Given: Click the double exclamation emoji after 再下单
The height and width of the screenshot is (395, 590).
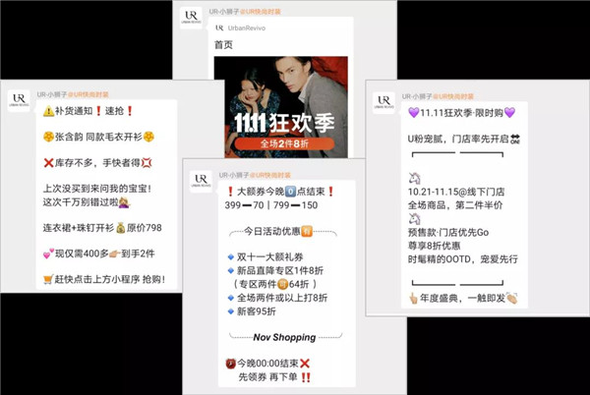Looking at the screenshot, I should (x=306, y=377).
